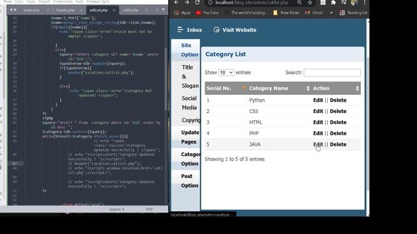417x234 pixels.
Task: Edit the JAVA category
Action: coord(318,144)
